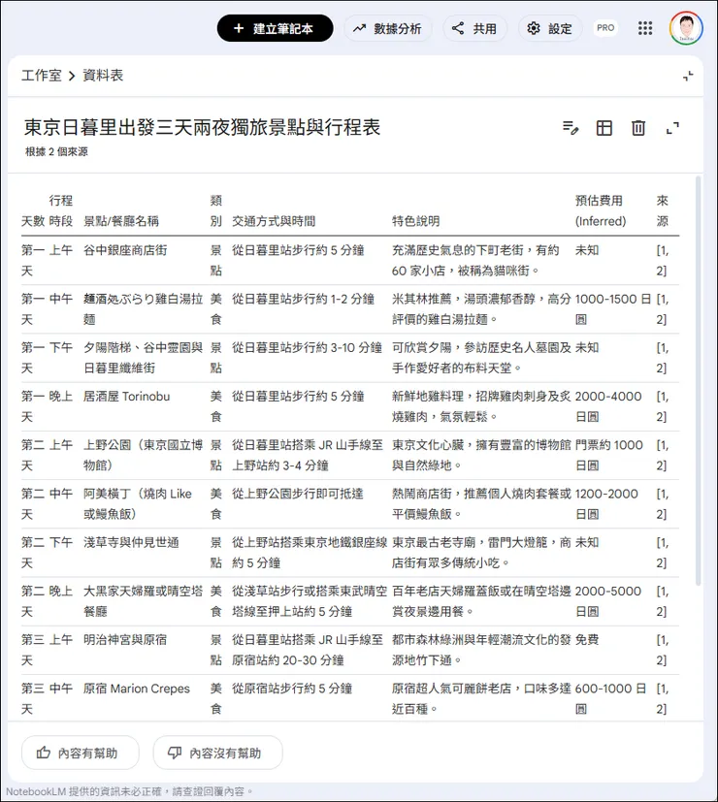Viewport: 718px width, 802px height.
Task: Click 原宿超人氣可麗餅老店 description cell
Action: (481, 698)
